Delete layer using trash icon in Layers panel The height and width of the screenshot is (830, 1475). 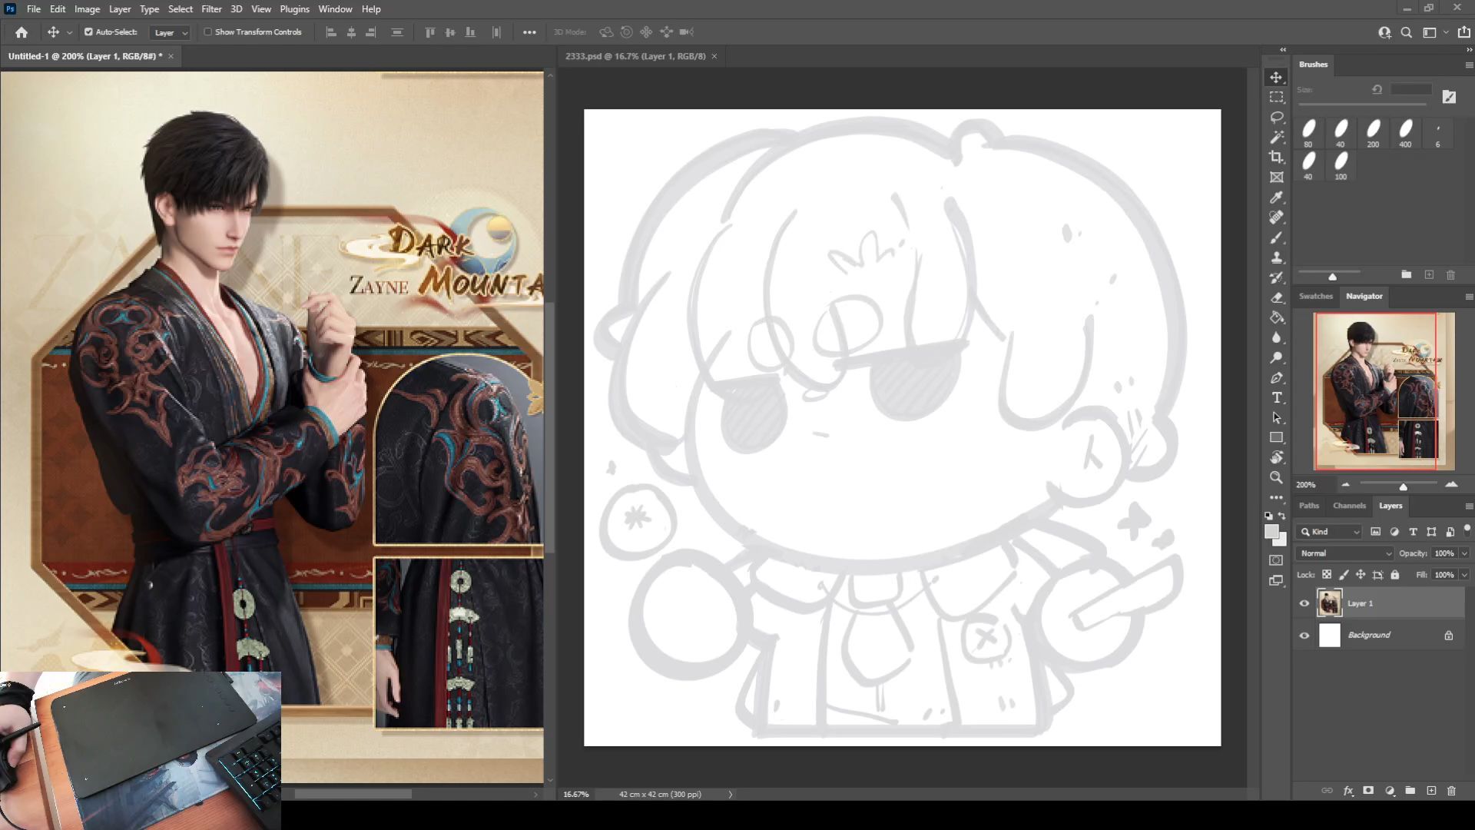point(1451,791)
